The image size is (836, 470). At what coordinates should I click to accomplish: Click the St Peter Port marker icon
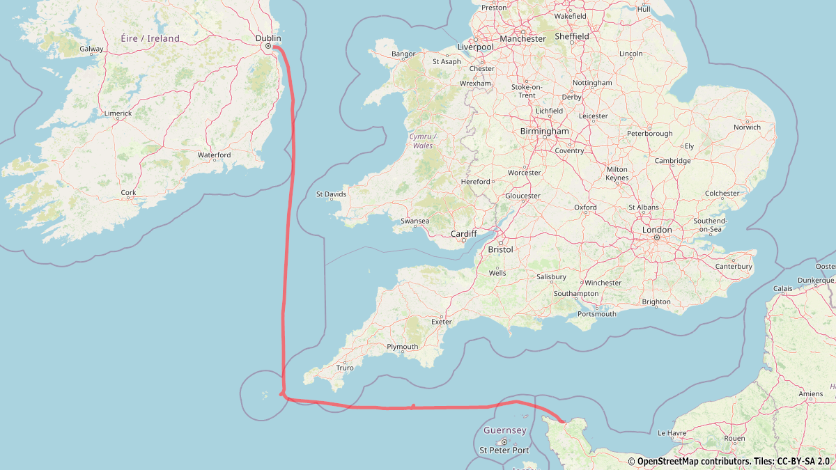[x=504, y=441]
